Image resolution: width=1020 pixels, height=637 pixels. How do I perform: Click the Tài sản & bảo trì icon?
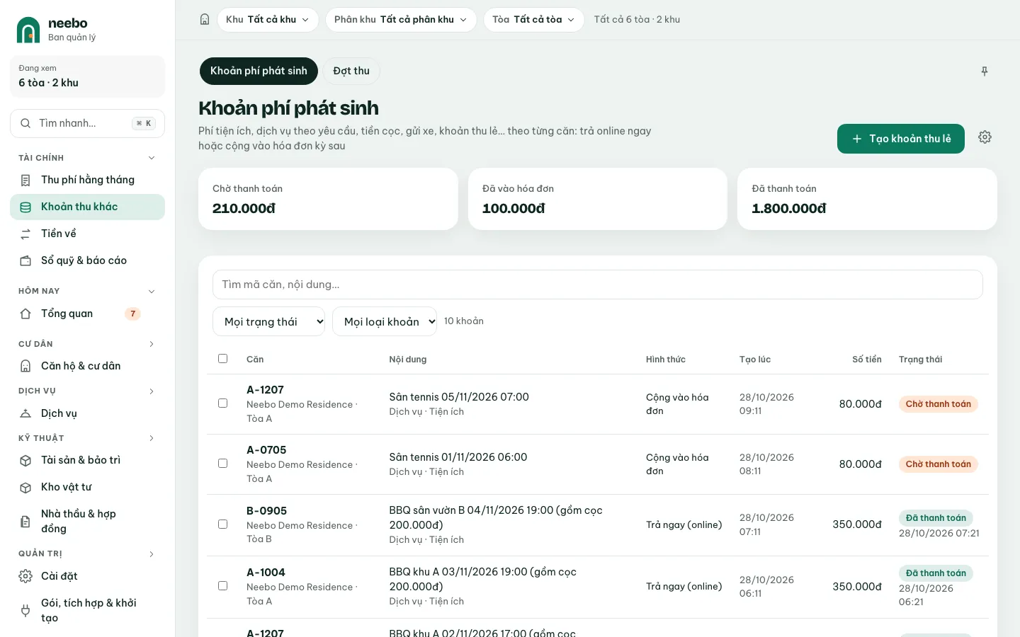[x=25, y=461]
